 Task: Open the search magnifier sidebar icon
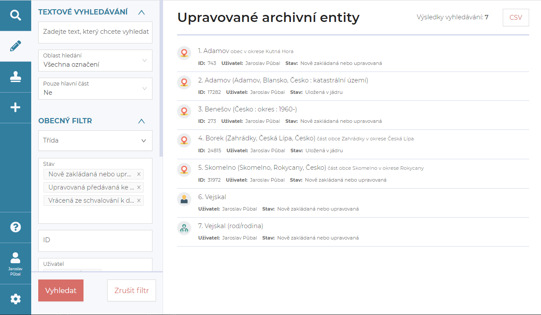click(15, 15)
